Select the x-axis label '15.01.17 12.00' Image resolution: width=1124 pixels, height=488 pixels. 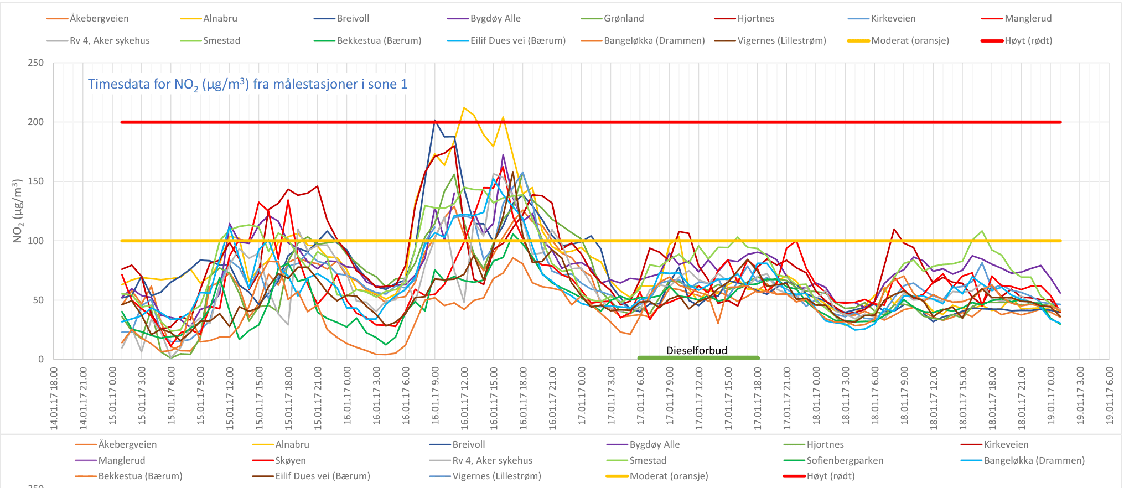(230, 398)
